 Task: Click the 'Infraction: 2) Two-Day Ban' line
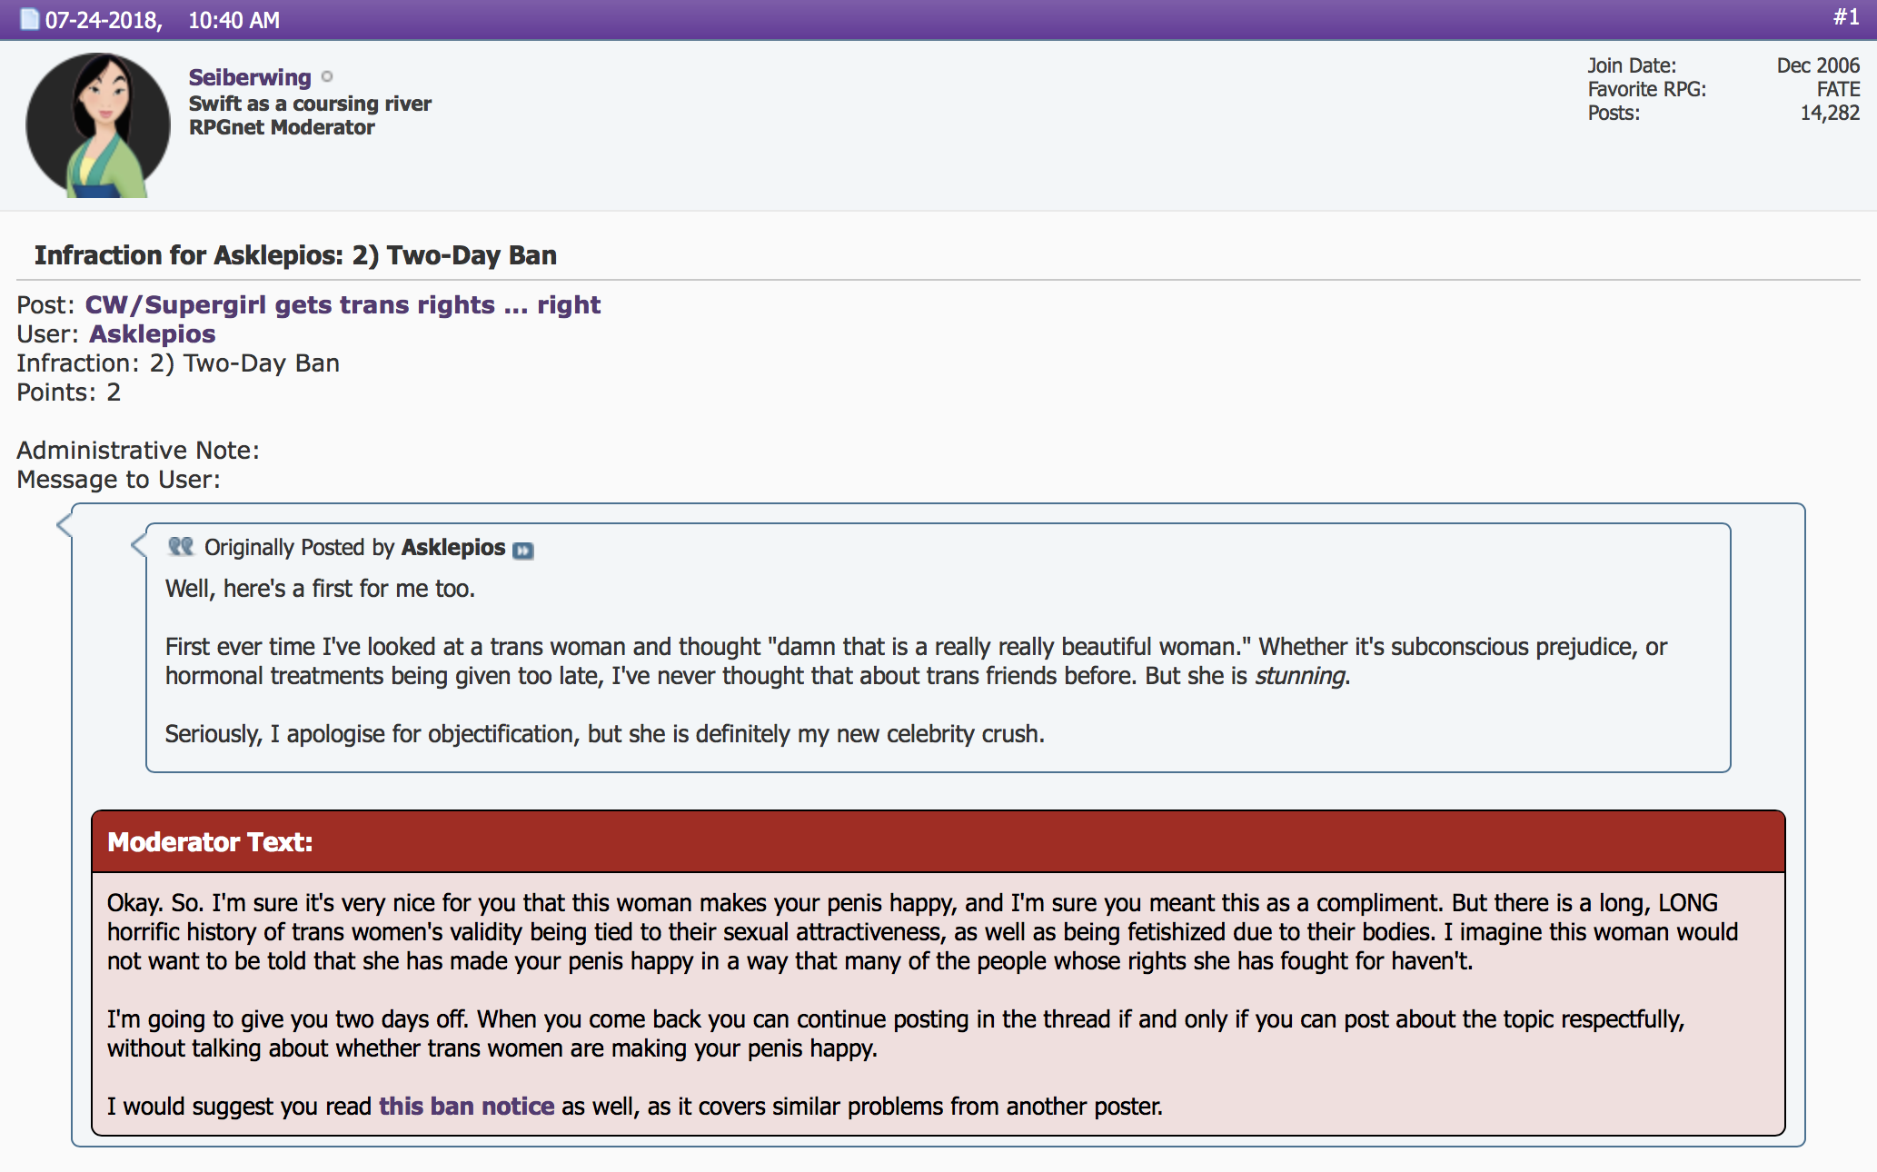(178, 363)
